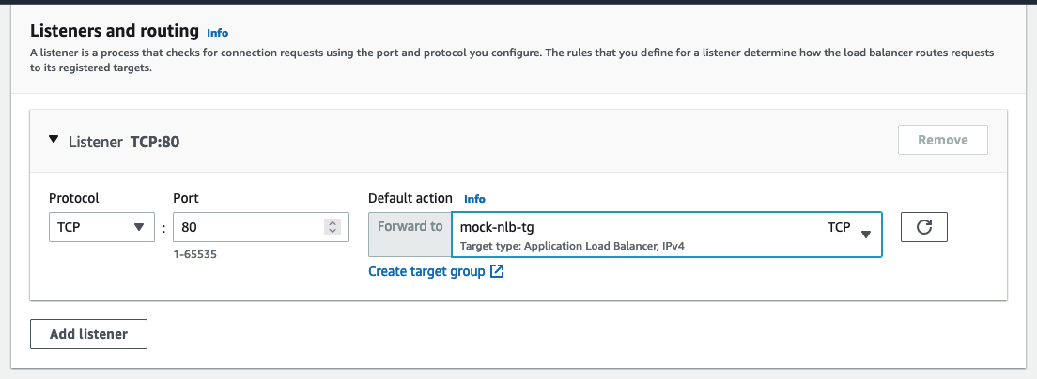Follow the Create target group link
Image resolution: width=1037 pixels, height=379 pixels.
tap(426, 271)
